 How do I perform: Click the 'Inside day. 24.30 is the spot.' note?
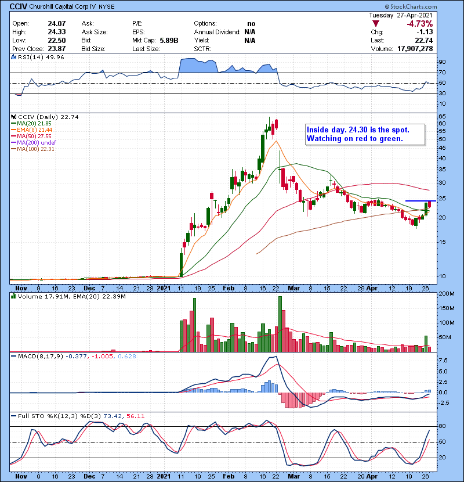(358, 130)
